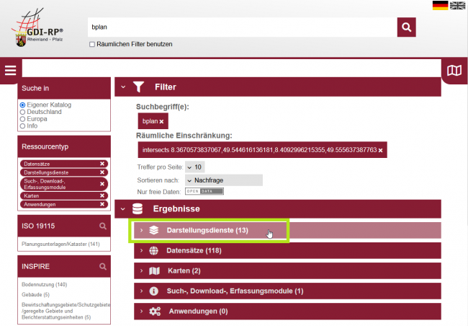Select Eigener Katalog radio button
This screenshot has width=468, height=326.
click(x=22, y=105)
